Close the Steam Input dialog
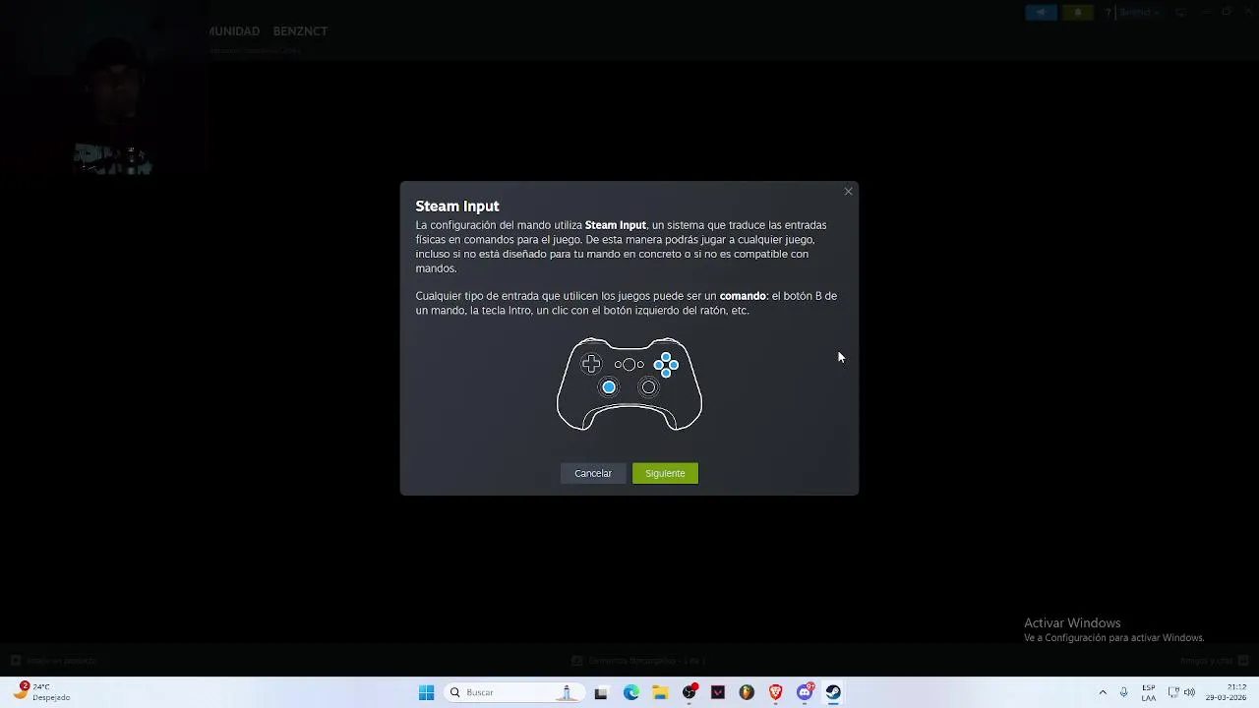The width and height of the screenshot is (1259, 708). pyautogui.click(x=848, y=192)
